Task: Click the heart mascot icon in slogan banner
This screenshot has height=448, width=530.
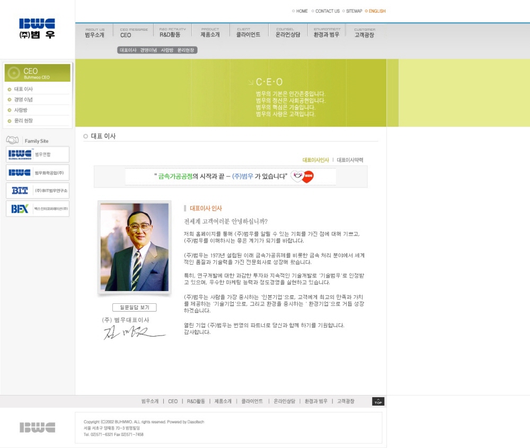Action: coord(303,177)
